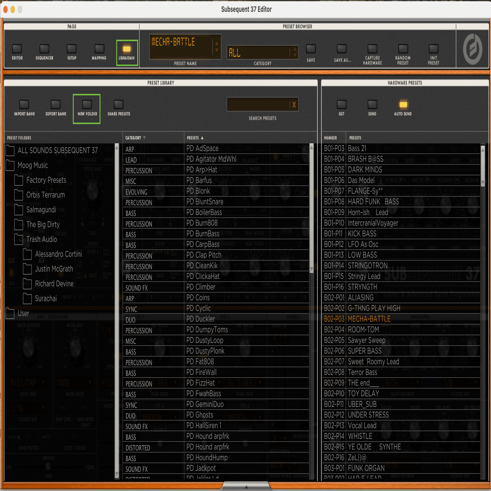Go to the Mapping page

tap(99, 49)
